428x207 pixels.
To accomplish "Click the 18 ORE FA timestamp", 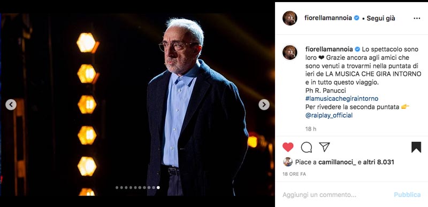I will (294, 174).
